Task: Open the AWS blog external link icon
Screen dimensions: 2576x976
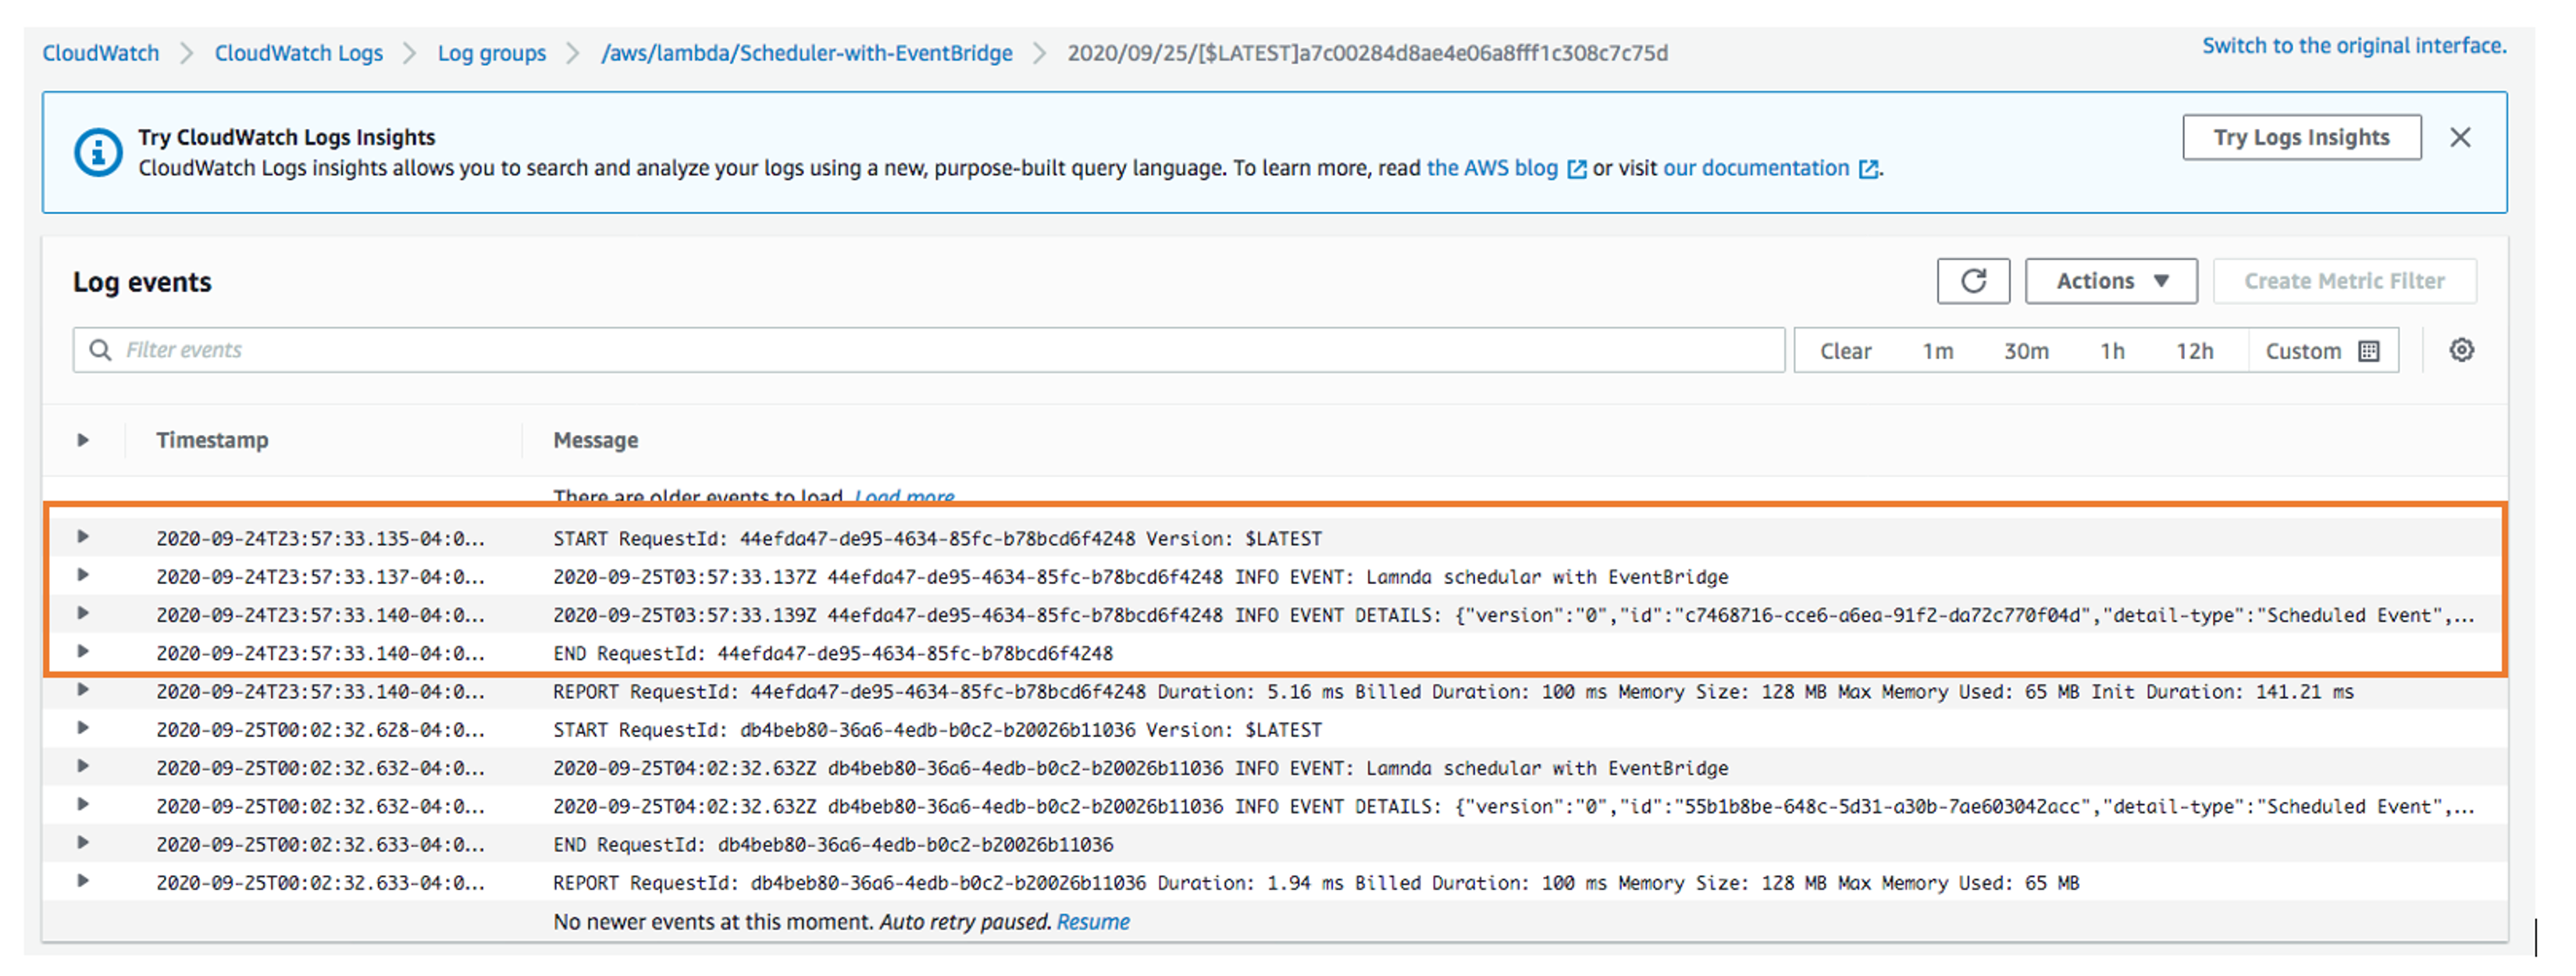Action: click(1577, 169)
